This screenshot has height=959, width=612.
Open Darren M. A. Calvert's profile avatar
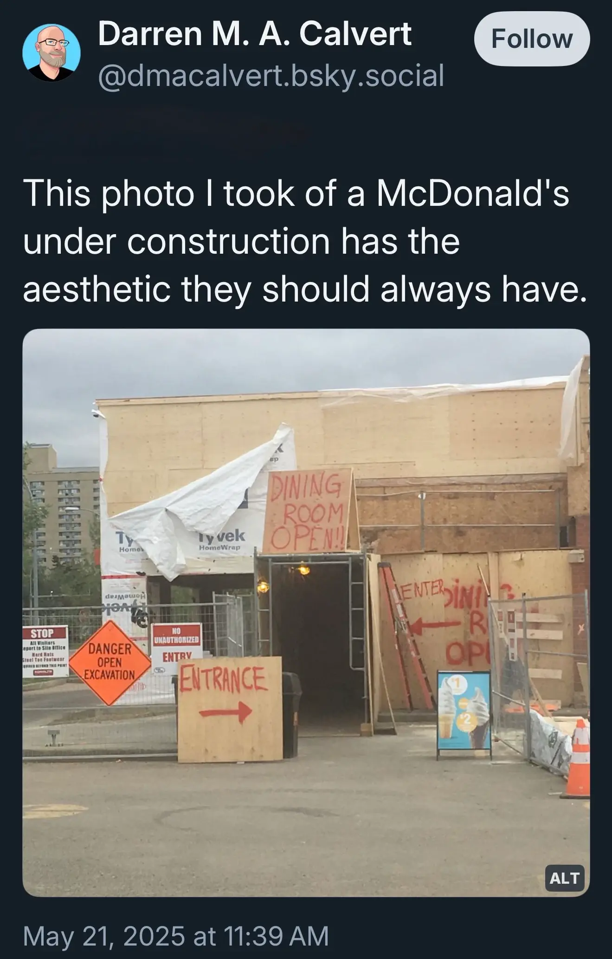point(51,53)
